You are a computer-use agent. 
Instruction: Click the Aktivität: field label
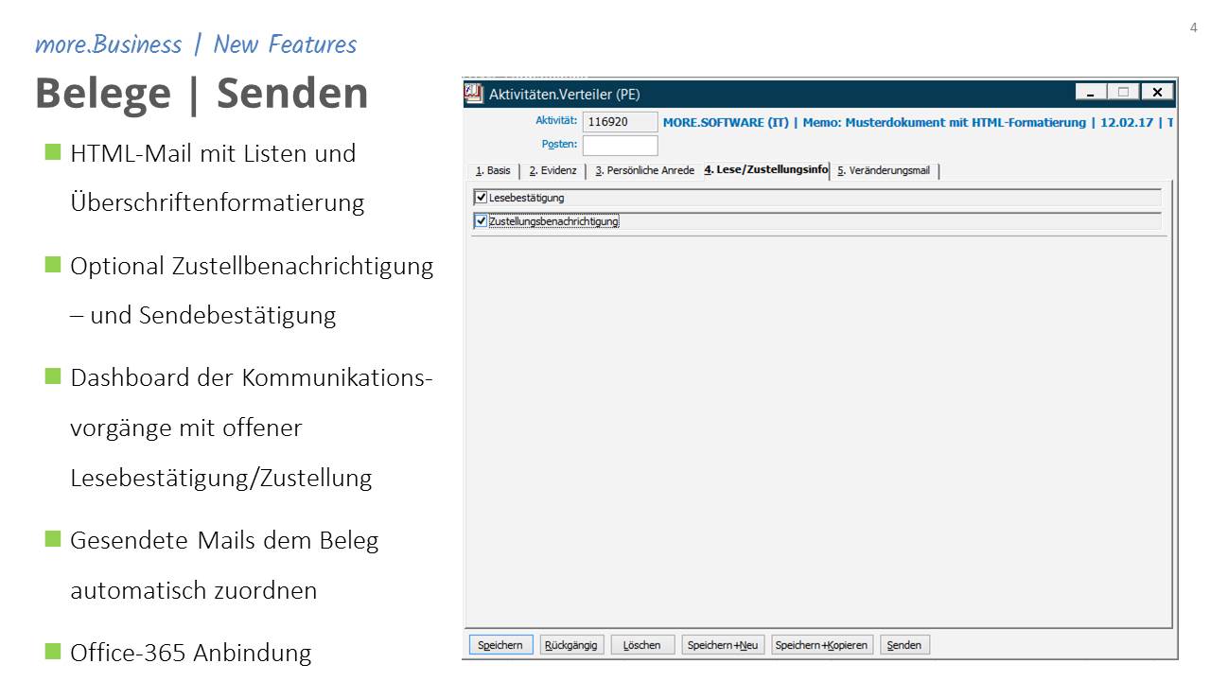pyautogui.click(x=556, y=121)
